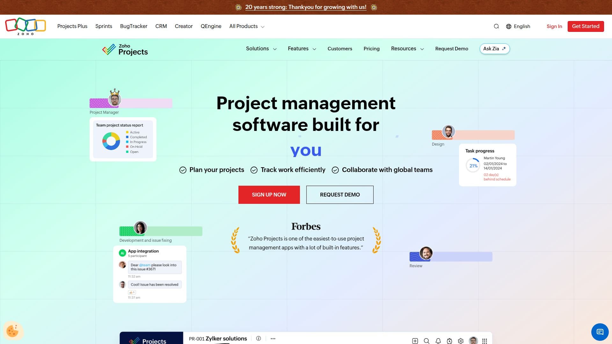
Task: Expand the Features menu
Action: pos(302,49)
